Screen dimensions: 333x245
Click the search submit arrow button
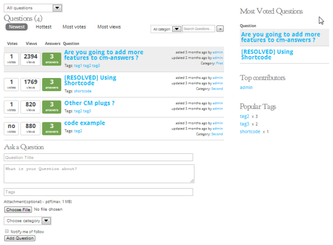pos(220,29)
